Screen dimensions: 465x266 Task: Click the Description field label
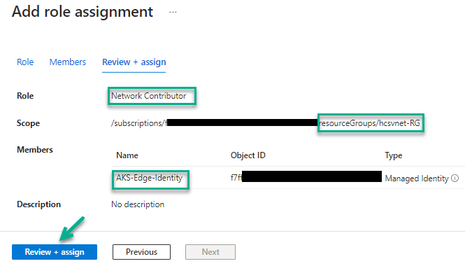(x=38, y=204)
